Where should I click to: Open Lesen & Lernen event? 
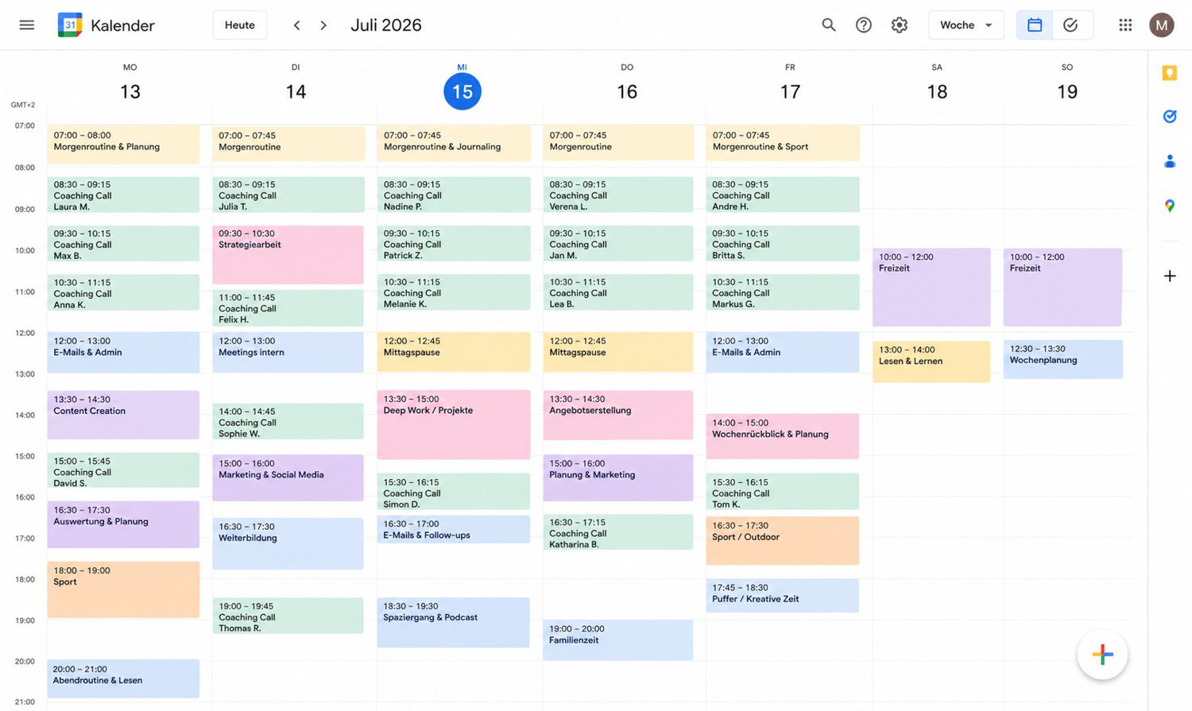931,361
